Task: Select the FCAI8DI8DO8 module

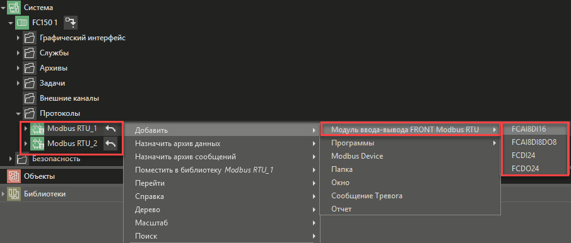Action: (x=534, y=142)
